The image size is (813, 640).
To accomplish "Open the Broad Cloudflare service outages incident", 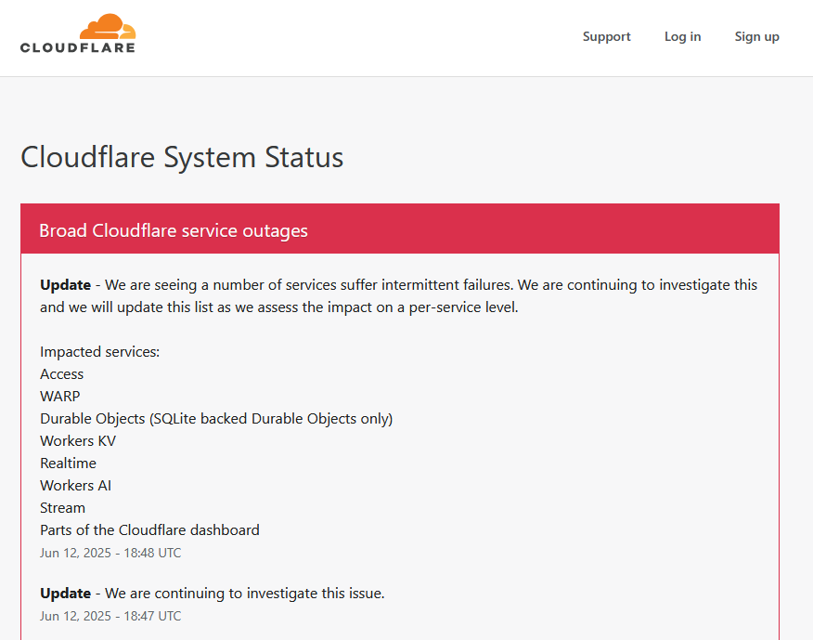I will point(174,230).
